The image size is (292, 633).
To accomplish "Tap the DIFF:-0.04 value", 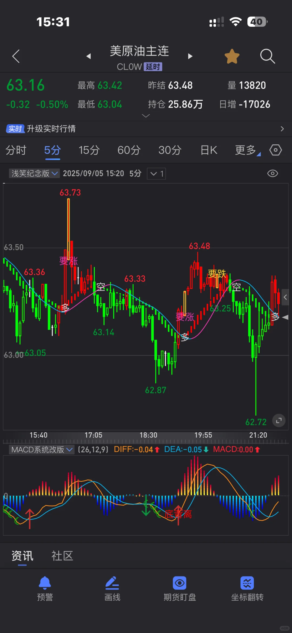I will click(137, 449).
